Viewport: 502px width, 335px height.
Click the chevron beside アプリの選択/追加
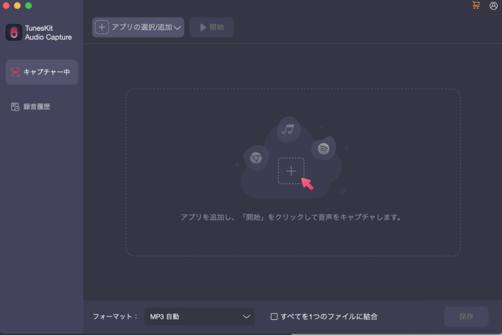pyautogui.click(x=178, y=28)
